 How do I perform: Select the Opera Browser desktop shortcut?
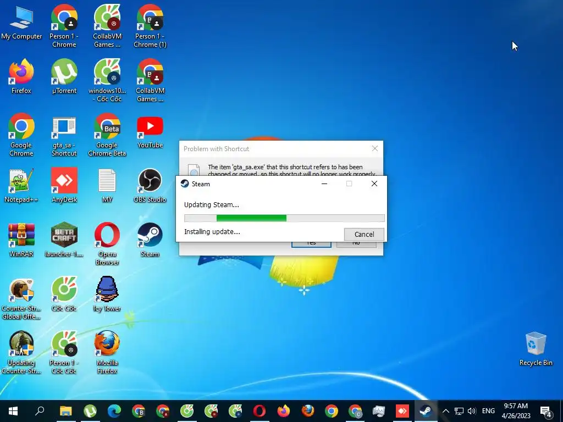[107, 244]
